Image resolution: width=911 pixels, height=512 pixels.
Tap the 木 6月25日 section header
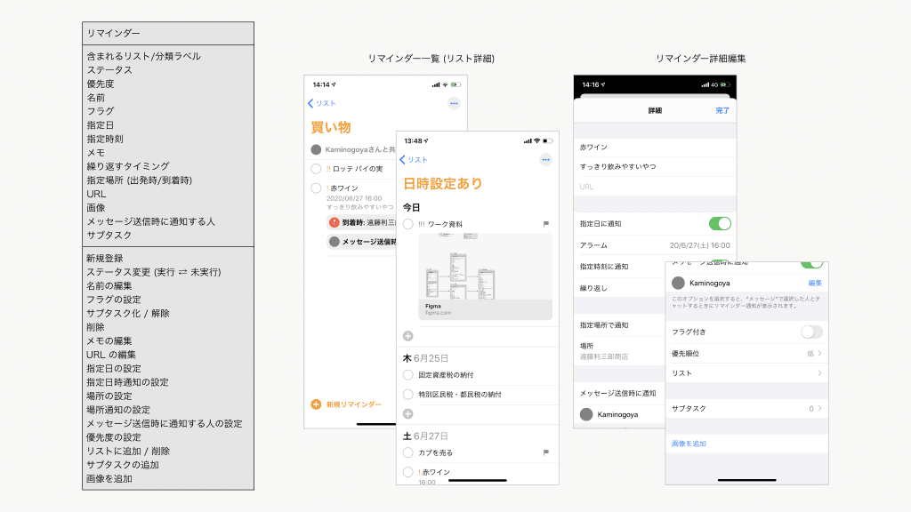[425, 358]
